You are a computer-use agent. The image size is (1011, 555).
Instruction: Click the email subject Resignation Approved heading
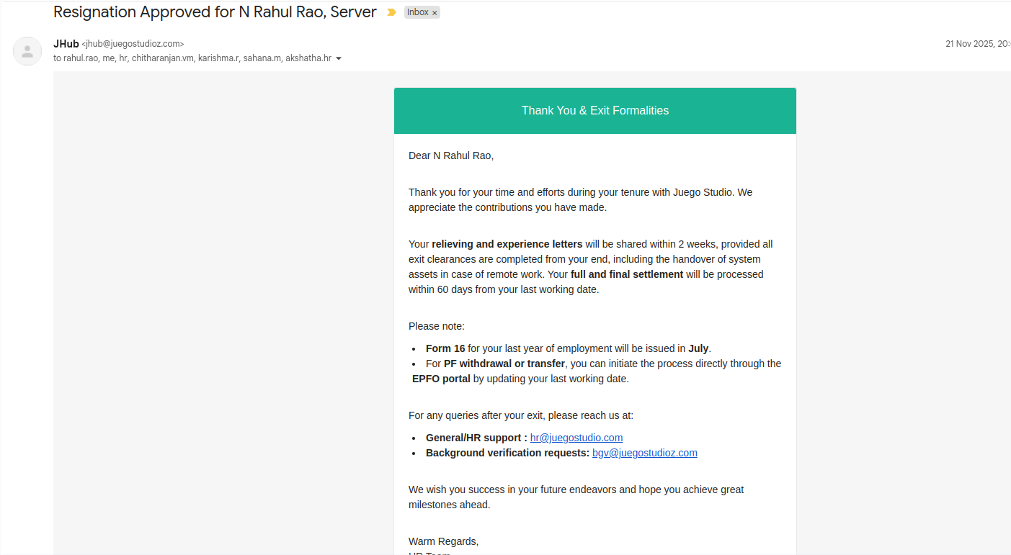(215, 12)
